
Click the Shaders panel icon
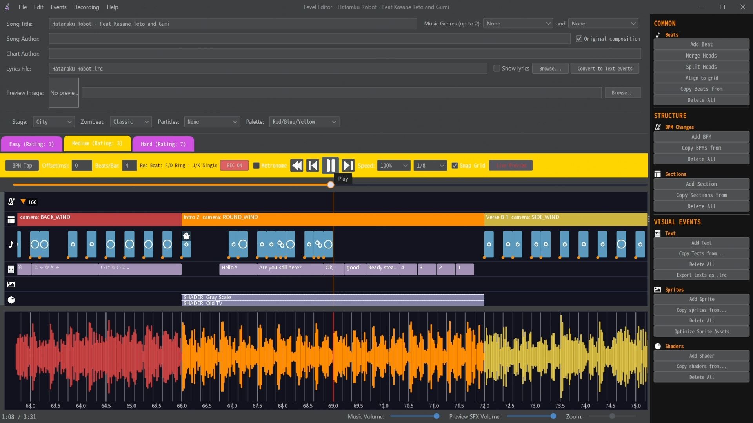coord(658,346)
